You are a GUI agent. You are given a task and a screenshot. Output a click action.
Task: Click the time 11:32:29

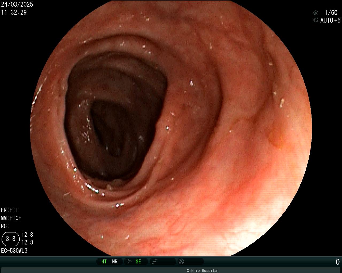[14, 12]
